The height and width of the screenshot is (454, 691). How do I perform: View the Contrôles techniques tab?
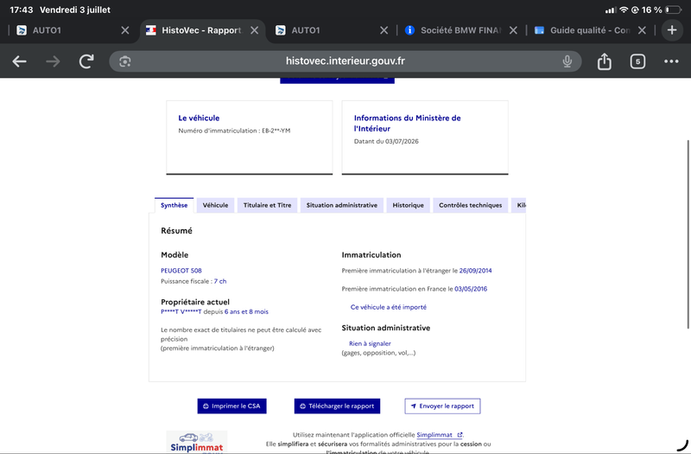point(470,205)
